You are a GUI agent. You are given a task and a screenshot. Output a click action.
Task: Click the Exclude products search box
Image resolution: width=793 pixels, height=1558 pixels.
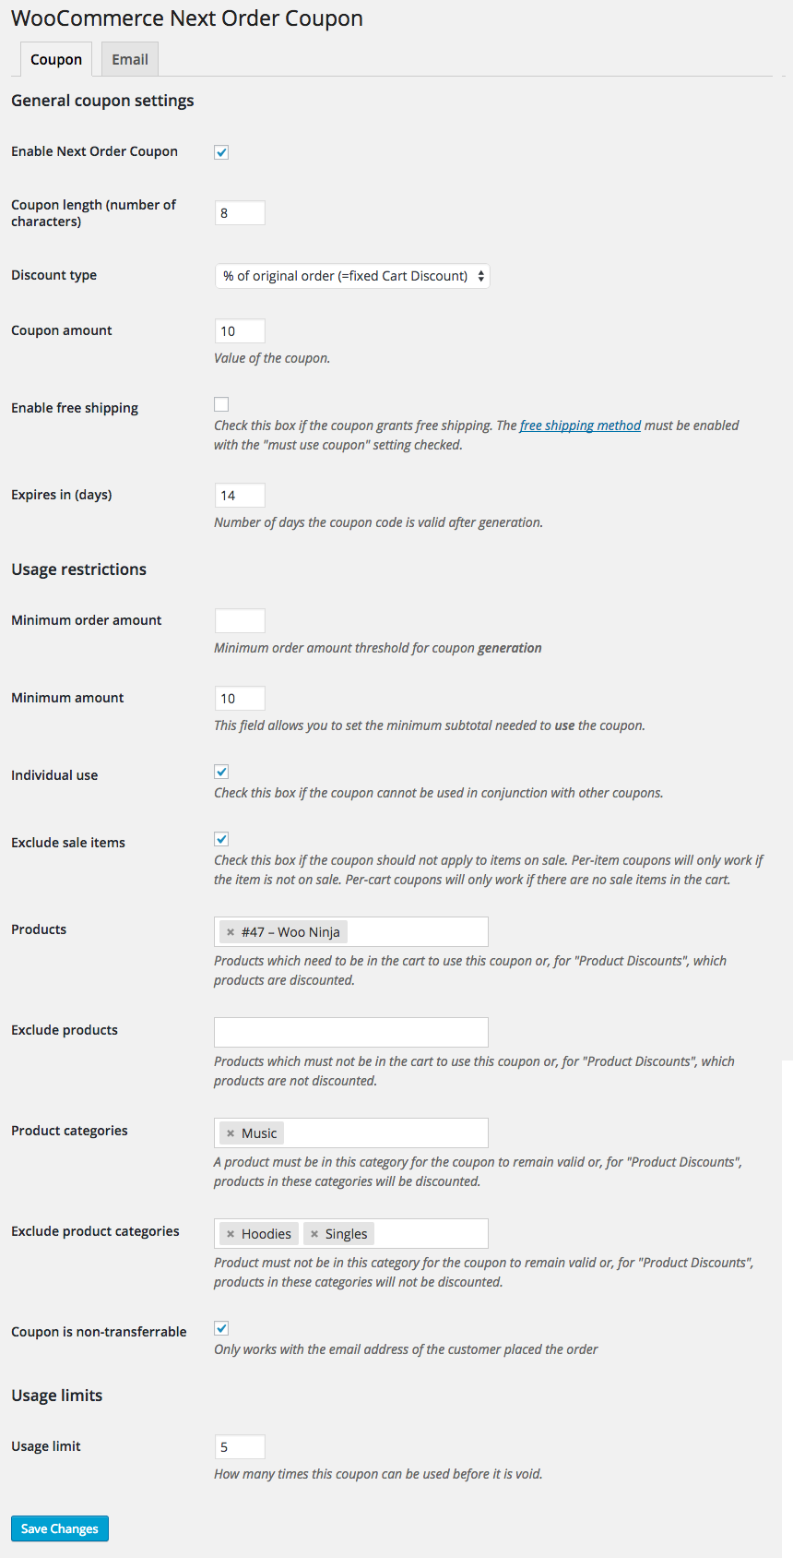[x=351, y=1032]
